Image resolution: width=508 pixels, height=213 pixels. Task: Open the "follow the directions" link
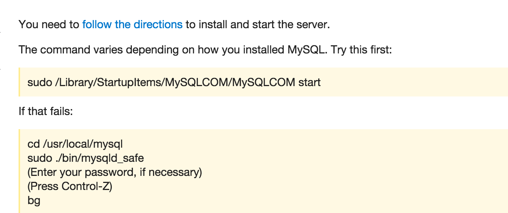(x=132, y=24)
